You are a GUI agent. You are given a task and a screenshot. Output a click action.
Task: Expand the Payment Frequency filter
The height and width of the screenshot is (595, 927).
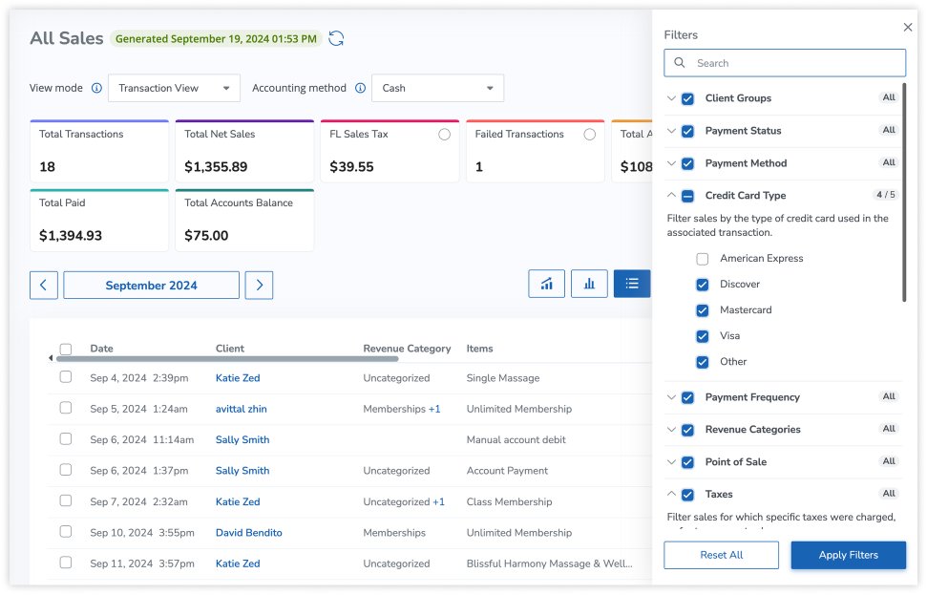click(671, 397)
